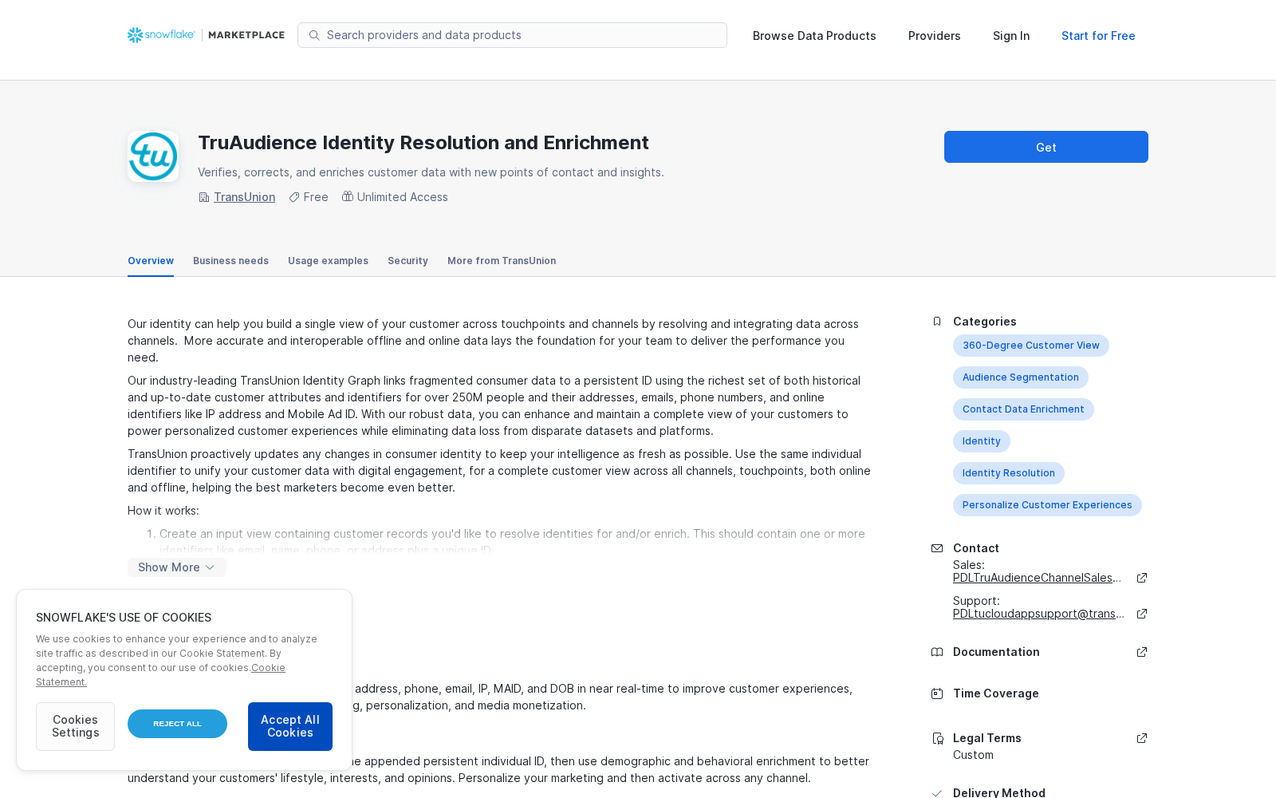
Task: Select the Audience Segmentation category tag
Action: pos(1021,377)
